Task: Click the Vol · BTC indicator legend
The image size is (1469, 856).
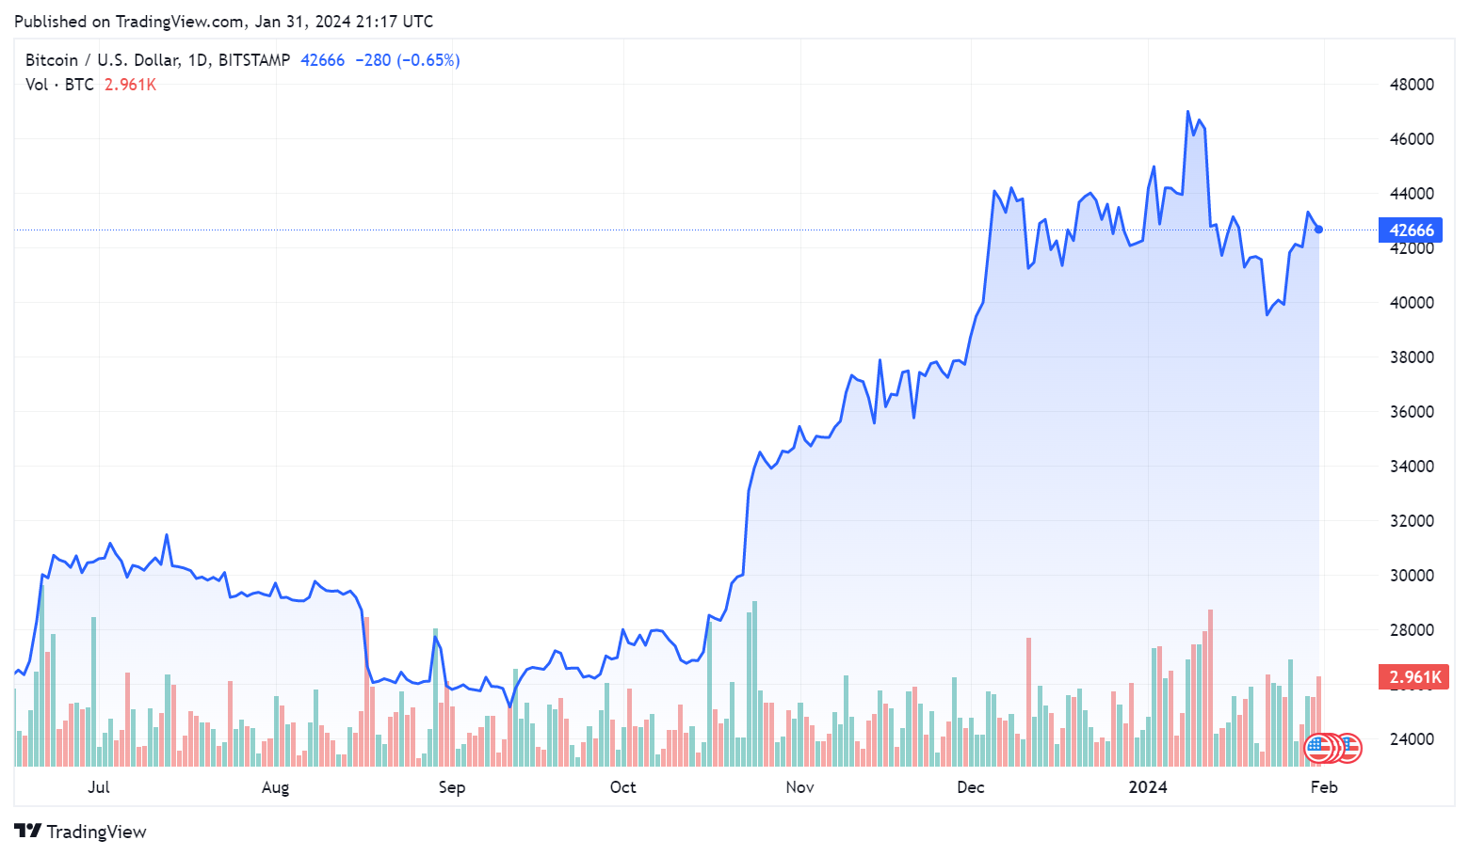Action: click(x=59, y=85)
